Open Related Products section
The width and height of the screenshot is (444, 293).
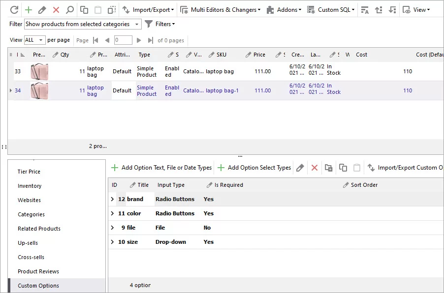[39, 229]
